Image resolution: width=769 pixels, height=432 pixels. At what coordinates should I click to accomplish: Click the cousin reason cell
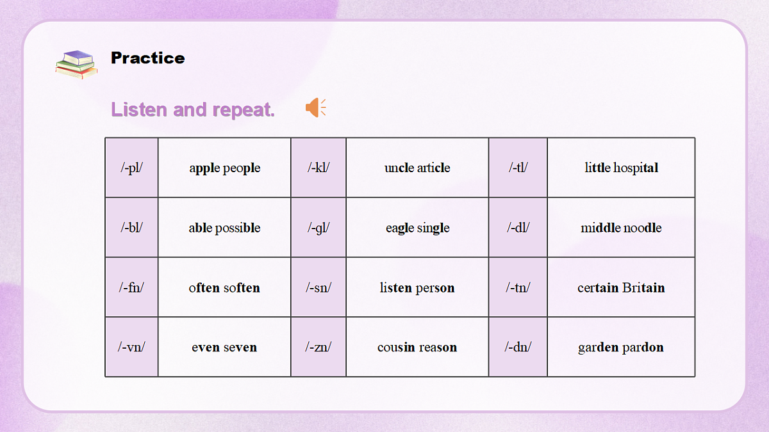417,347
